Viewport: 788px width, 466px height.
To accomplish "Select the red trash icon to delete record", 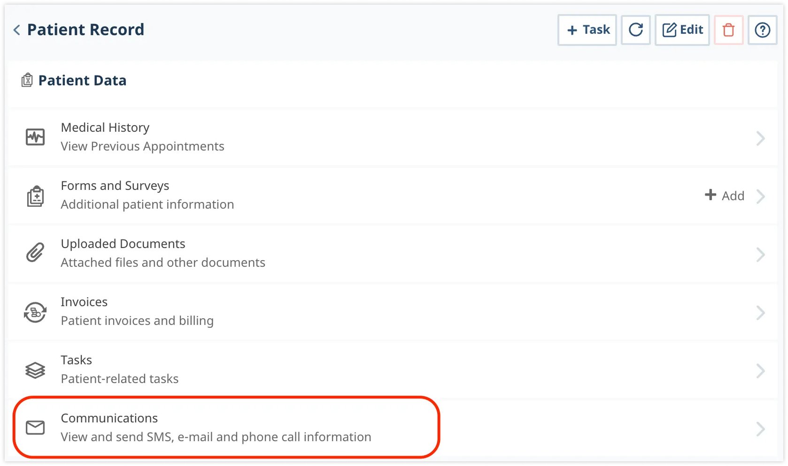I will click(x=728, y=30).
